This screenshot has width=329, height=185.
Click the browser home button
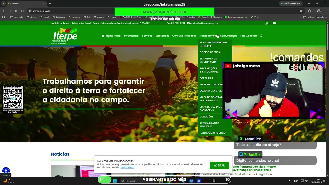[x=22, y=11]
